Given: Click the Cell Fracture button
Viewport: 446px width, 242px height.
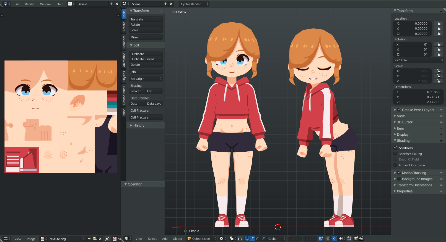Looking at the screenshot, I should [x=146, y=117].
